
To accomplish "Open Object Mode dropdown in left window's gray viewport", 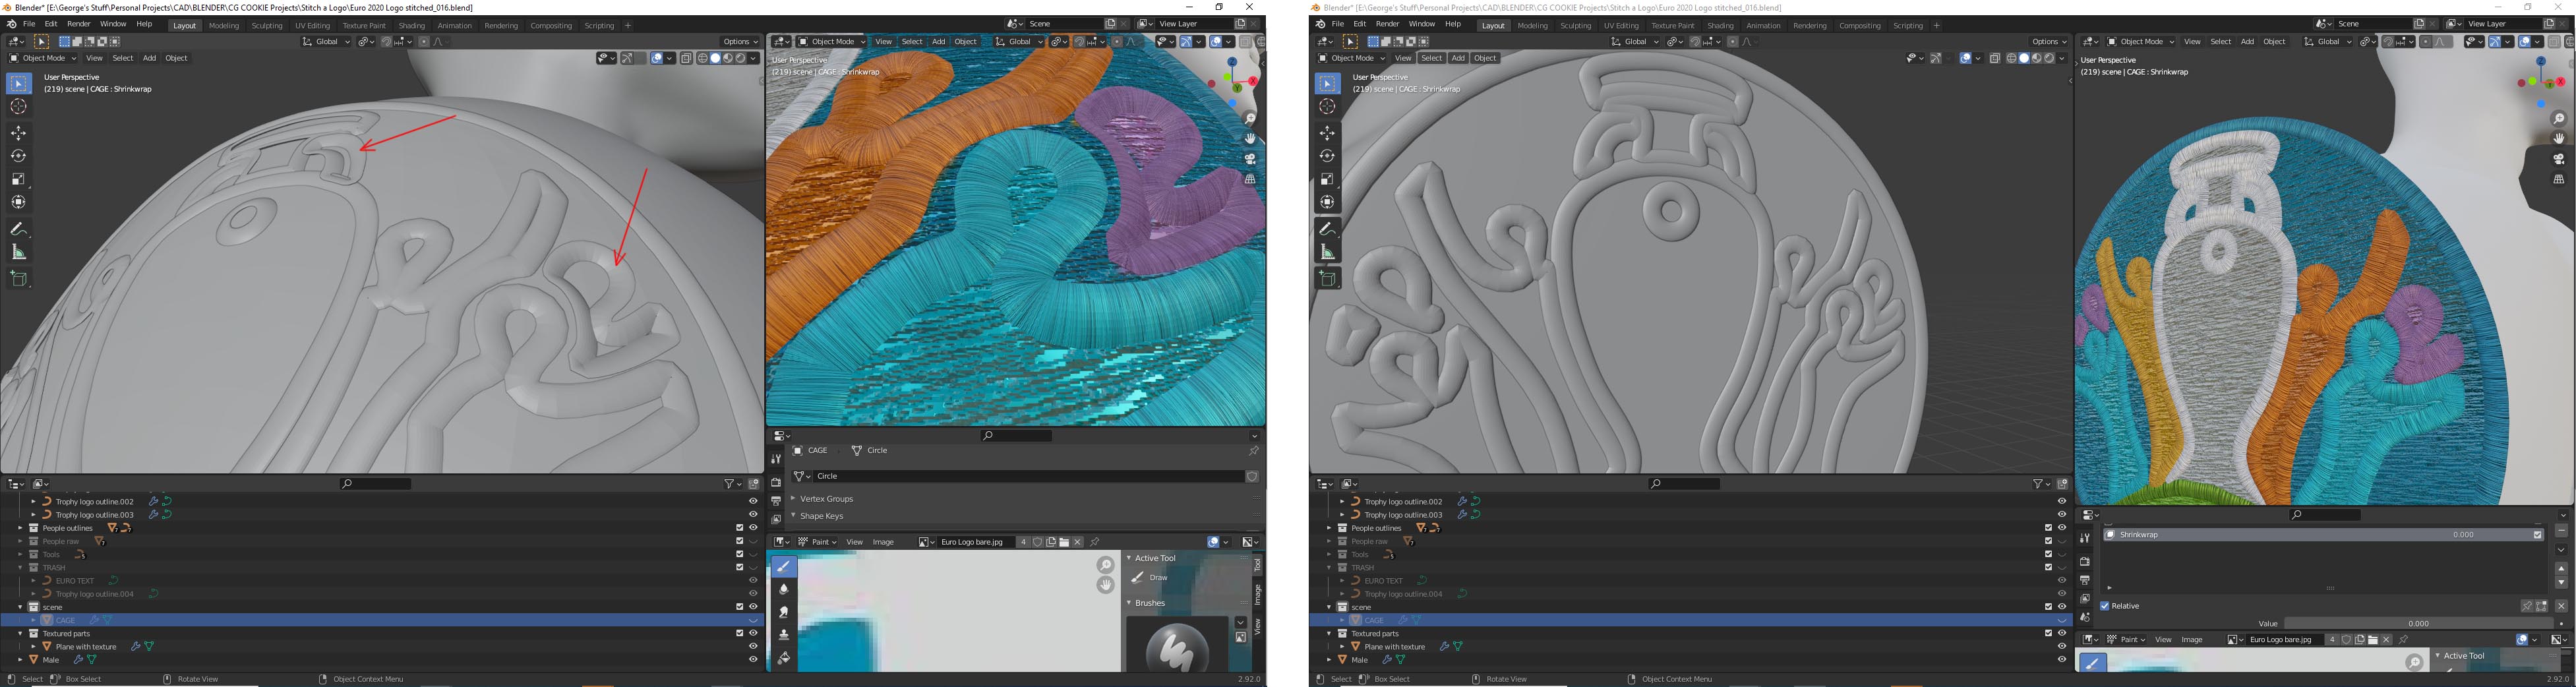I will click(44, 58).
